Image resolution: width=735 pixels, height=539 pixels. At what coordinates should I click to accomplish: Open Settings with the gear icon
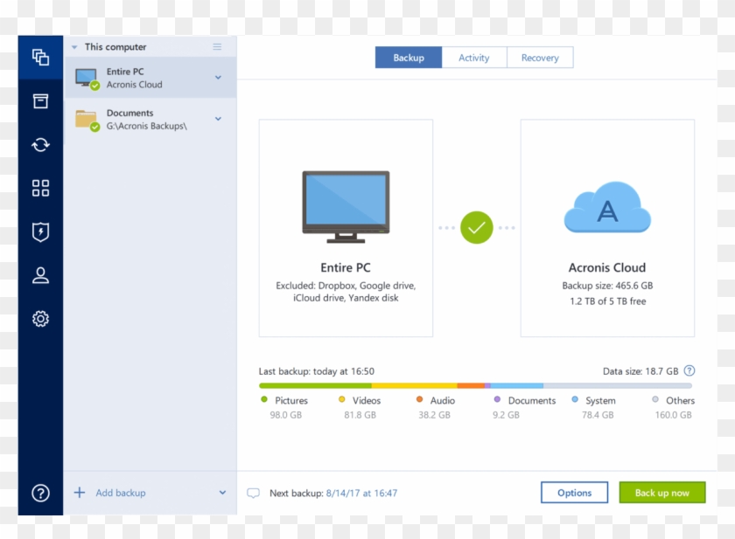40,319
